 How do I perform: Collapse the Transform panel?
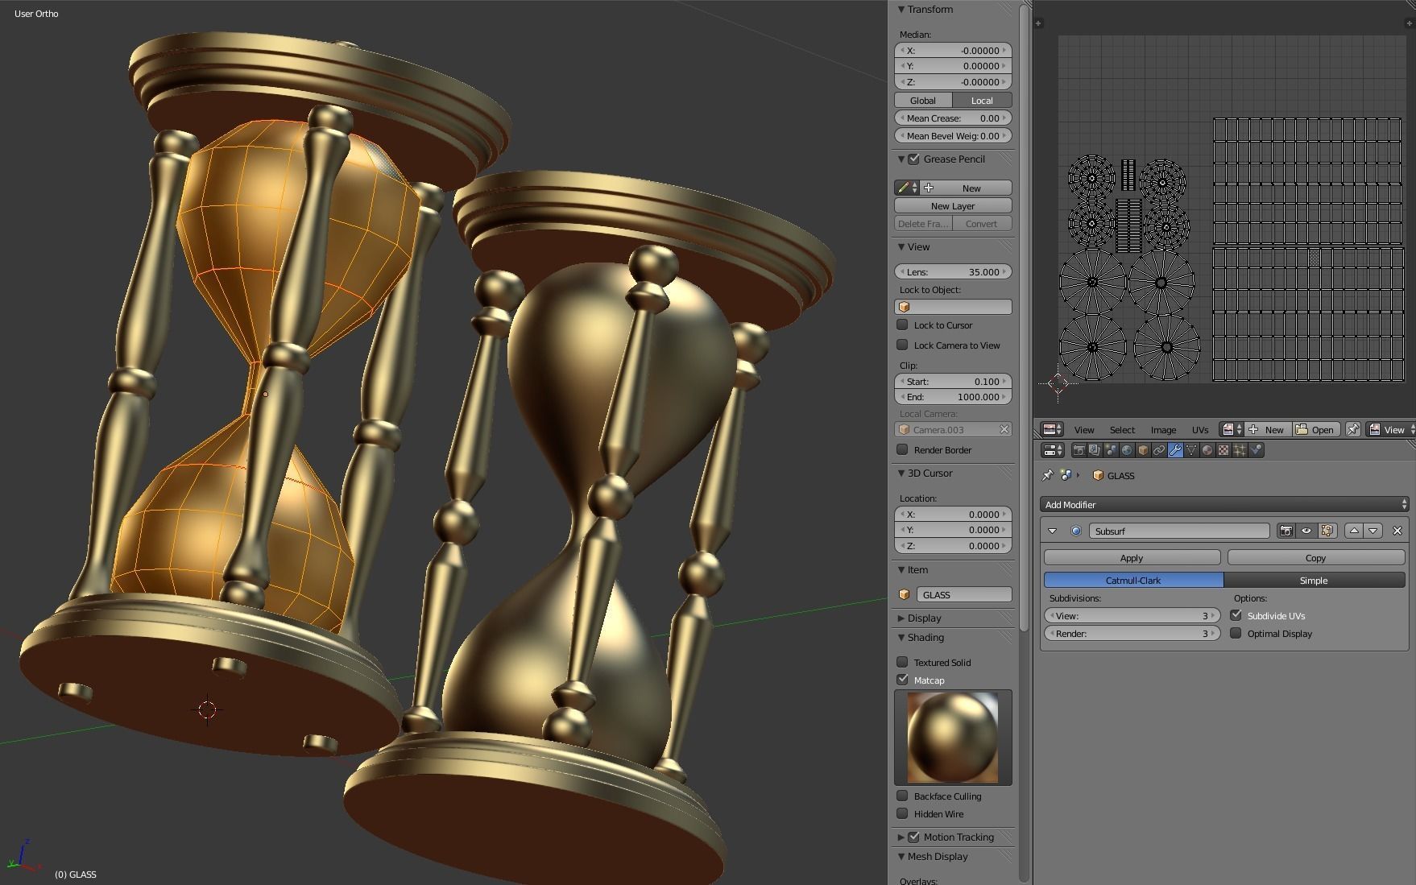pos(901,10)
